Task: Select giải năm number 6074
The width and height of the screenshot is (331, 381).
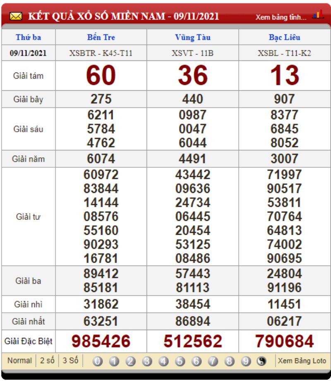Action: [x=101, y=159]
